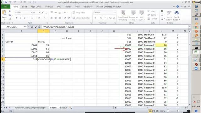The height and width of the screenshot is (113, 201).
Task: Select Abridged-GradingAssignment-repo sheet tab
Action: [30, 108]
